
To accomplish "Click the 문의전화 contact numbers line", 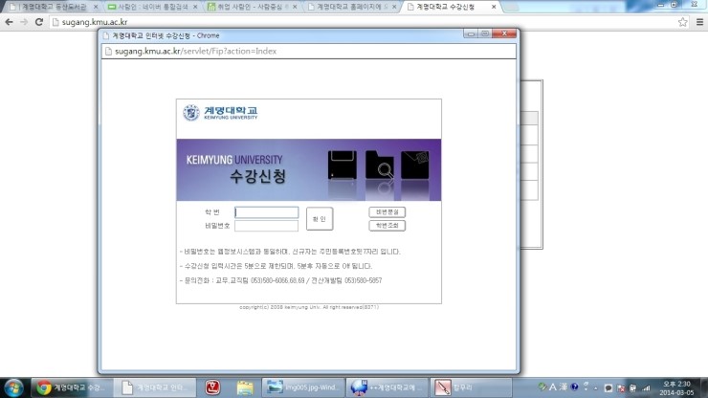I will 281,280.
